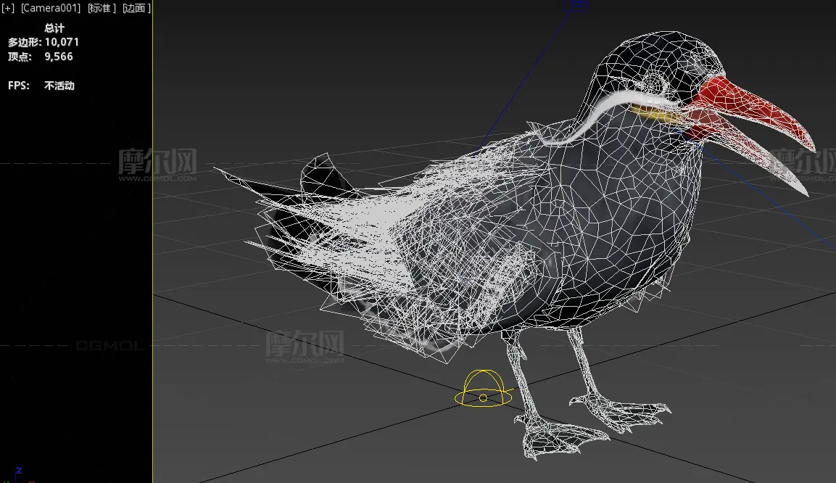
Task: Click the 总计 statistics header
Action: (x=54, y=28)
